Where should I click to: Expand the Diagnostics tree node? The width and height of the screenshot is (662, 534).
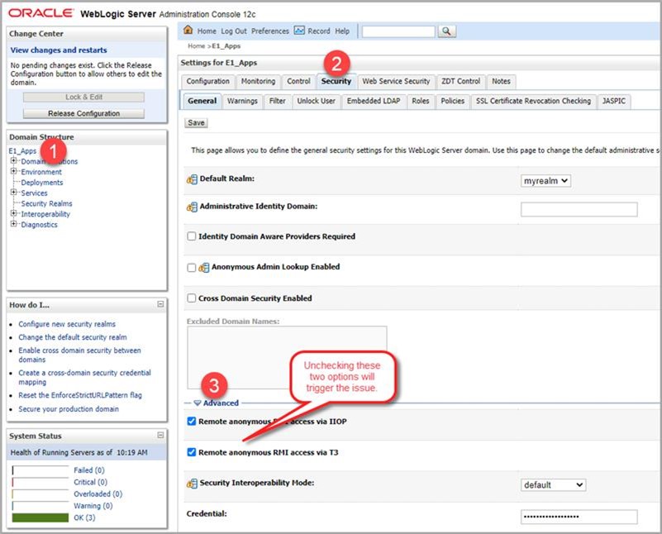coord(13,224)
